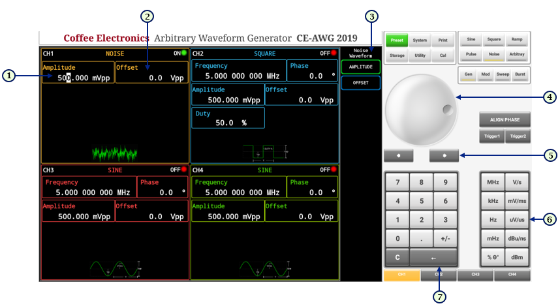Image resolution: width=560 pixels, height=308 pixels.
Task: Click the rotary adjustment knob
Action: pos(420,108)
